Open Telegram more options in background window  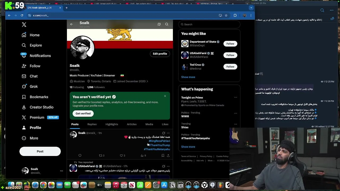point(331,10)
